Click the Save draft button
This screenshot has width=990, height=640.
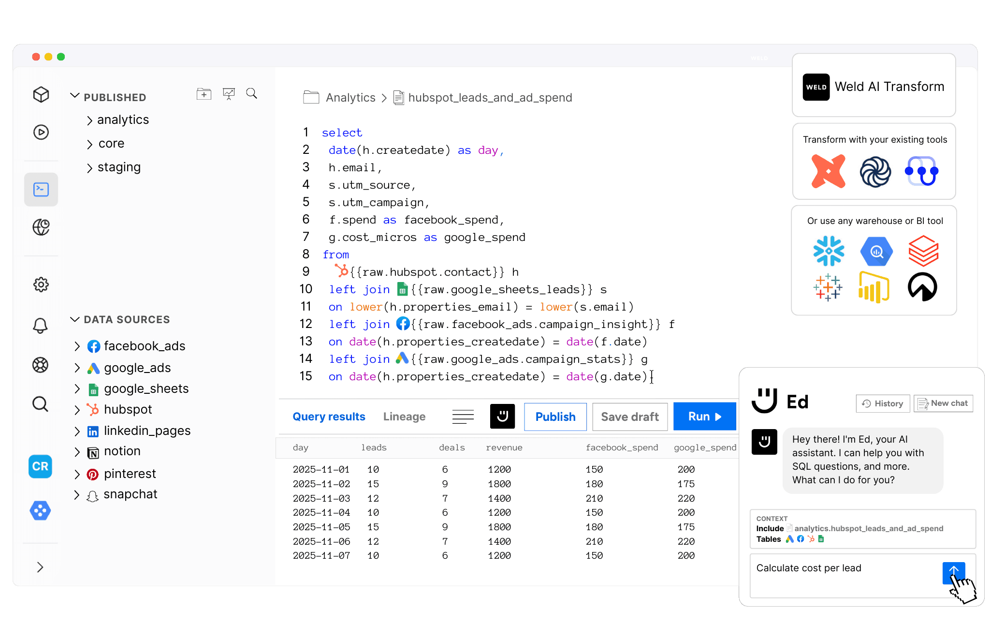click(x=629, y=417)
